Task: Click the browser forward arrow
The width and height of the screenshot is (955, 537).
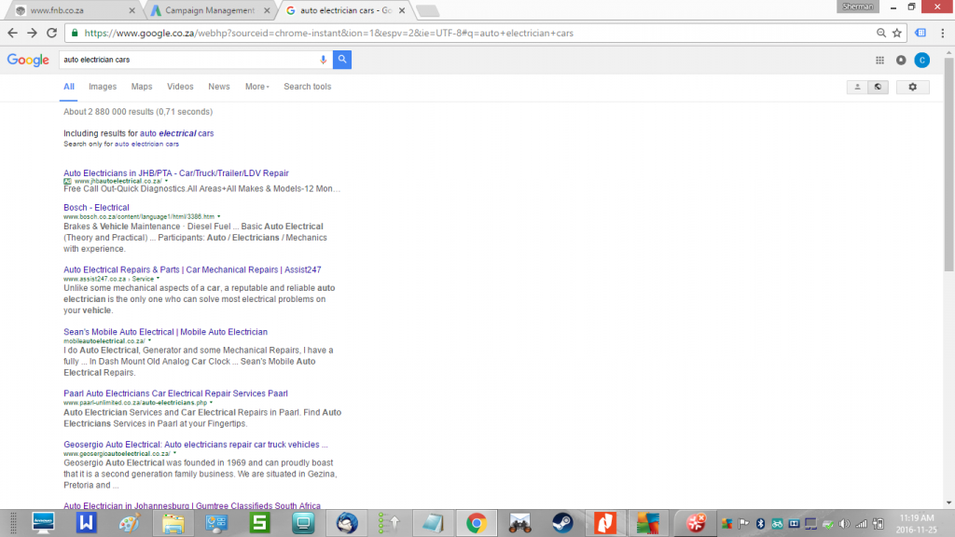Action: pyautogui.click(x=32, y=33)
